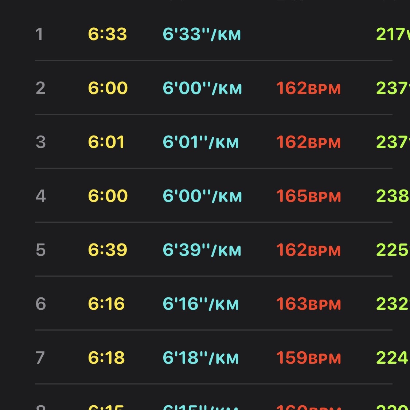This screenshot has height=410, width=410.
Task: Tap split 3 time 6:01
Action: click(106, 142)
